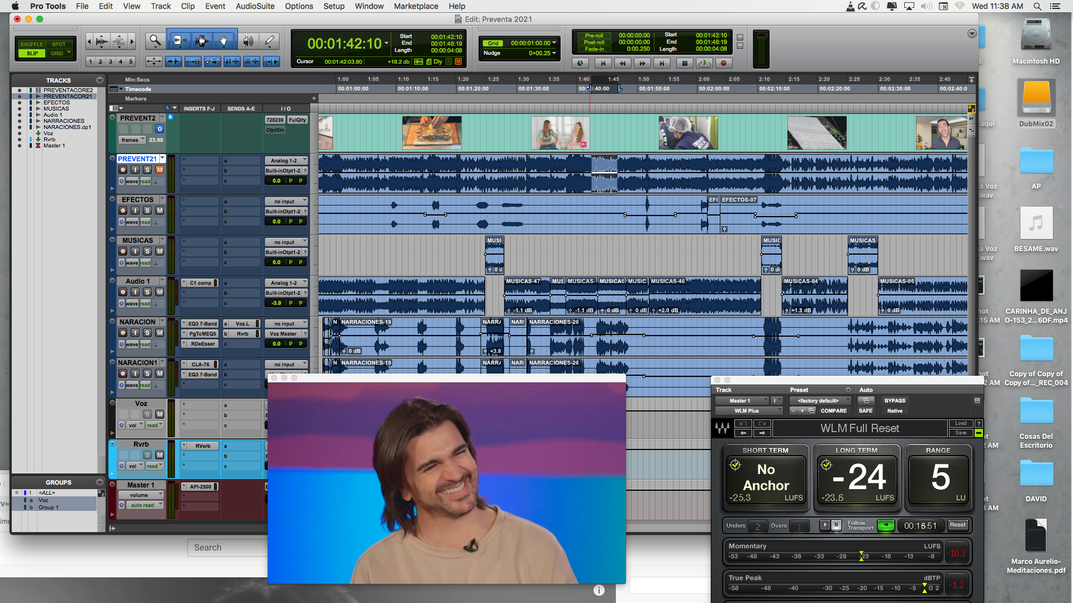This screenshot has width=1073, height=603.
Task: Click the Stop transport button
Action: [684, 63]
